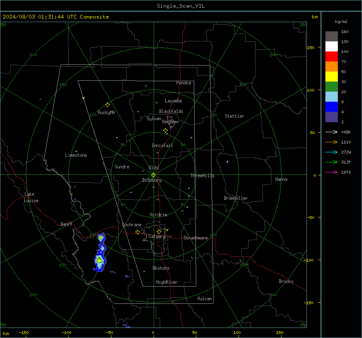Click the green 31JP arrow icon
The width and height of the screenshot is (362, 338).
[x=331, y=162]
